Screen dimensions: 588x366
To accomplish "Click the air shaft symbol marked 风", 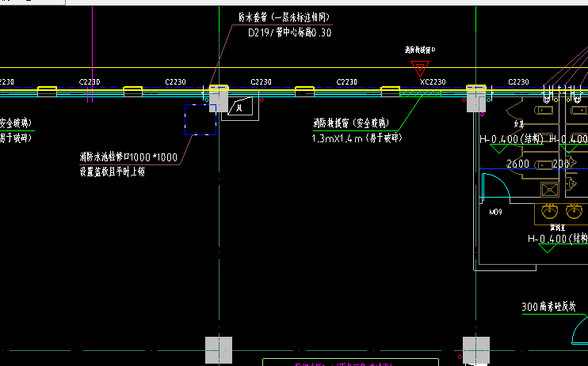I will point(240,106).
